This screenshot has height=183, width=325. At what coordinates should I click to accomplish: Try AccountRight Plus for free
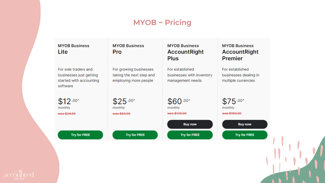[190, 135]
